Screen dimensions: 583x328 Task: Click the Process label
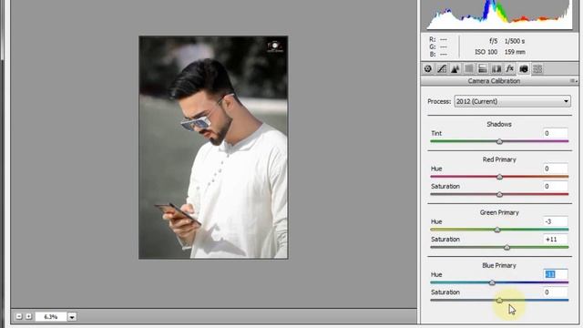point(439,101)
